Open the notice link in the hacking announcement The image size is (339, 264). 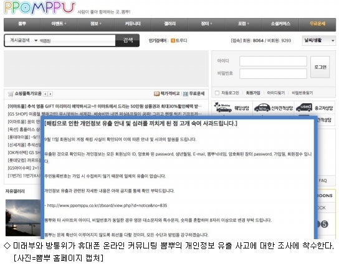pos(107,206)
